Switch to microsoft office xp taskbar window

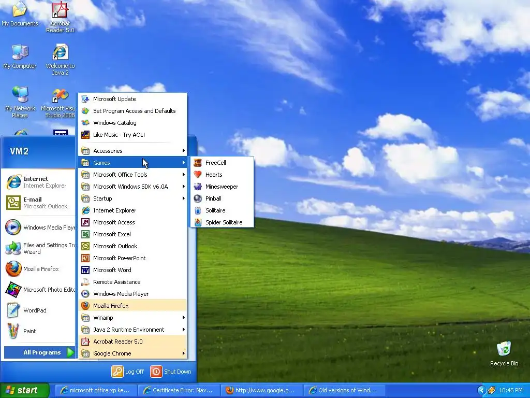point(96,390)
